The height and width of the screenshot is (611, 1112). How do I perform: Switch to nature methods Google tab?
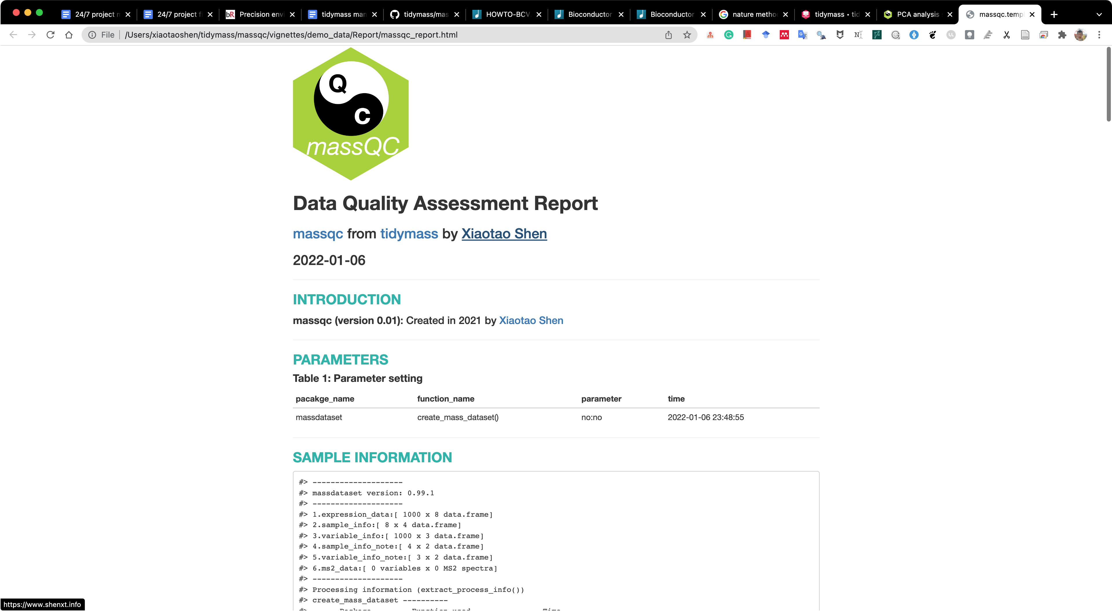[x=753, y=14]
